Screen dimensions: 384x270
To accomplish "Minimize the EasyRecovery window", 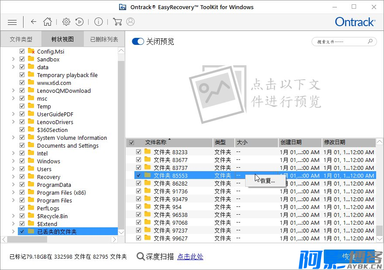I will click(x=335, y=7).
